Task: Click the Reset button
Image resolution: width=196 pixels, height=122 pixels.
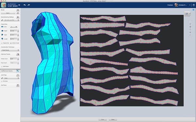Action: 113,119
